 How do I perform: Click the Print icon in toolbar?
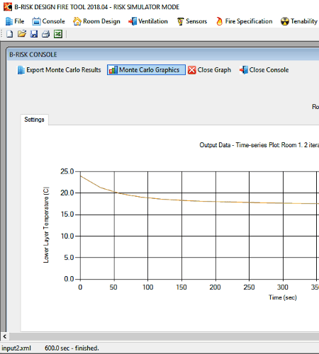click(46, 34)
